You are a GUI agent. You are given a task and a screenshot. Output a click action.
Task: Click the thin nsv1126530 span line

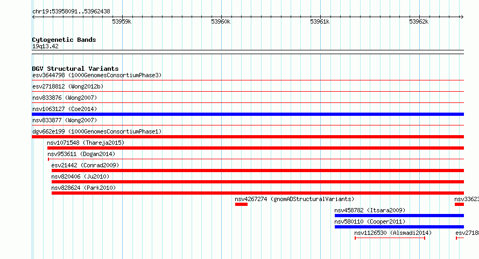[x=390, y=238]
